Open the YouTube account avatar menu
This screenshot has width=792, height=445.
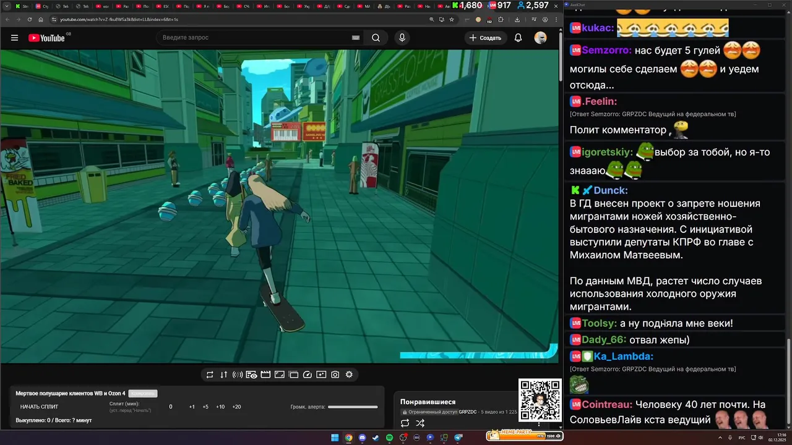[x=541, y=38]
